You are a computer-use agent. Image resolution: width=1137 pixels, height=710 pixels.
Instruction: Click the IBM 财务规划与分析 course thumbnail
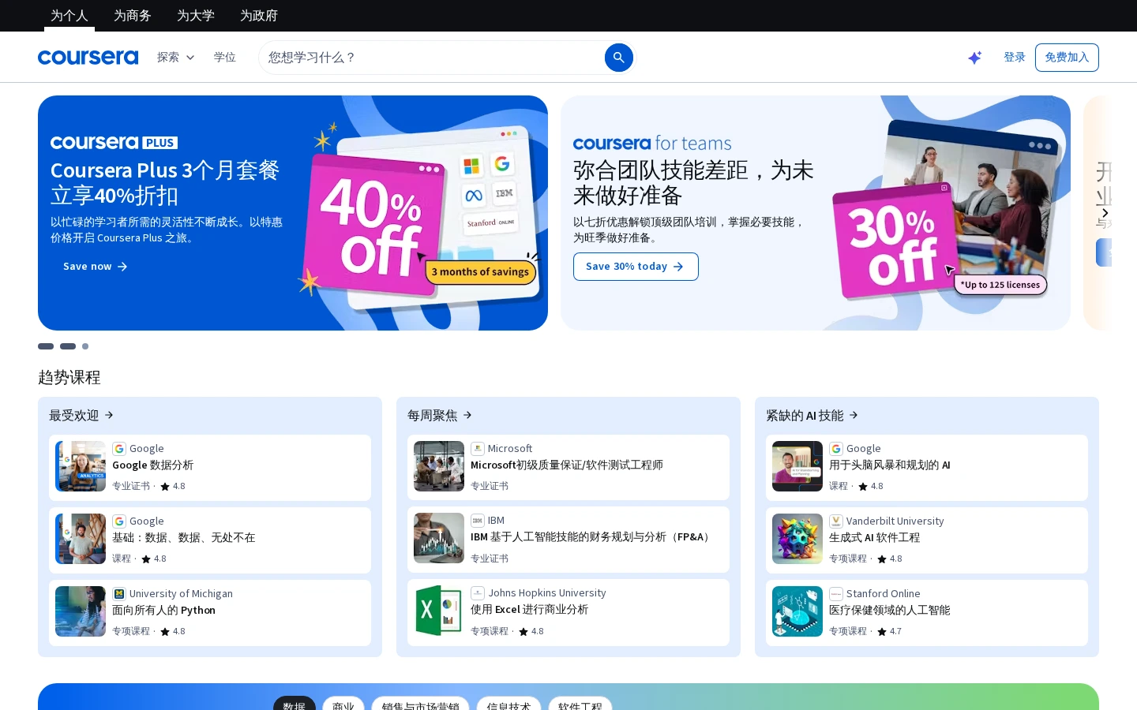(439, 538)
